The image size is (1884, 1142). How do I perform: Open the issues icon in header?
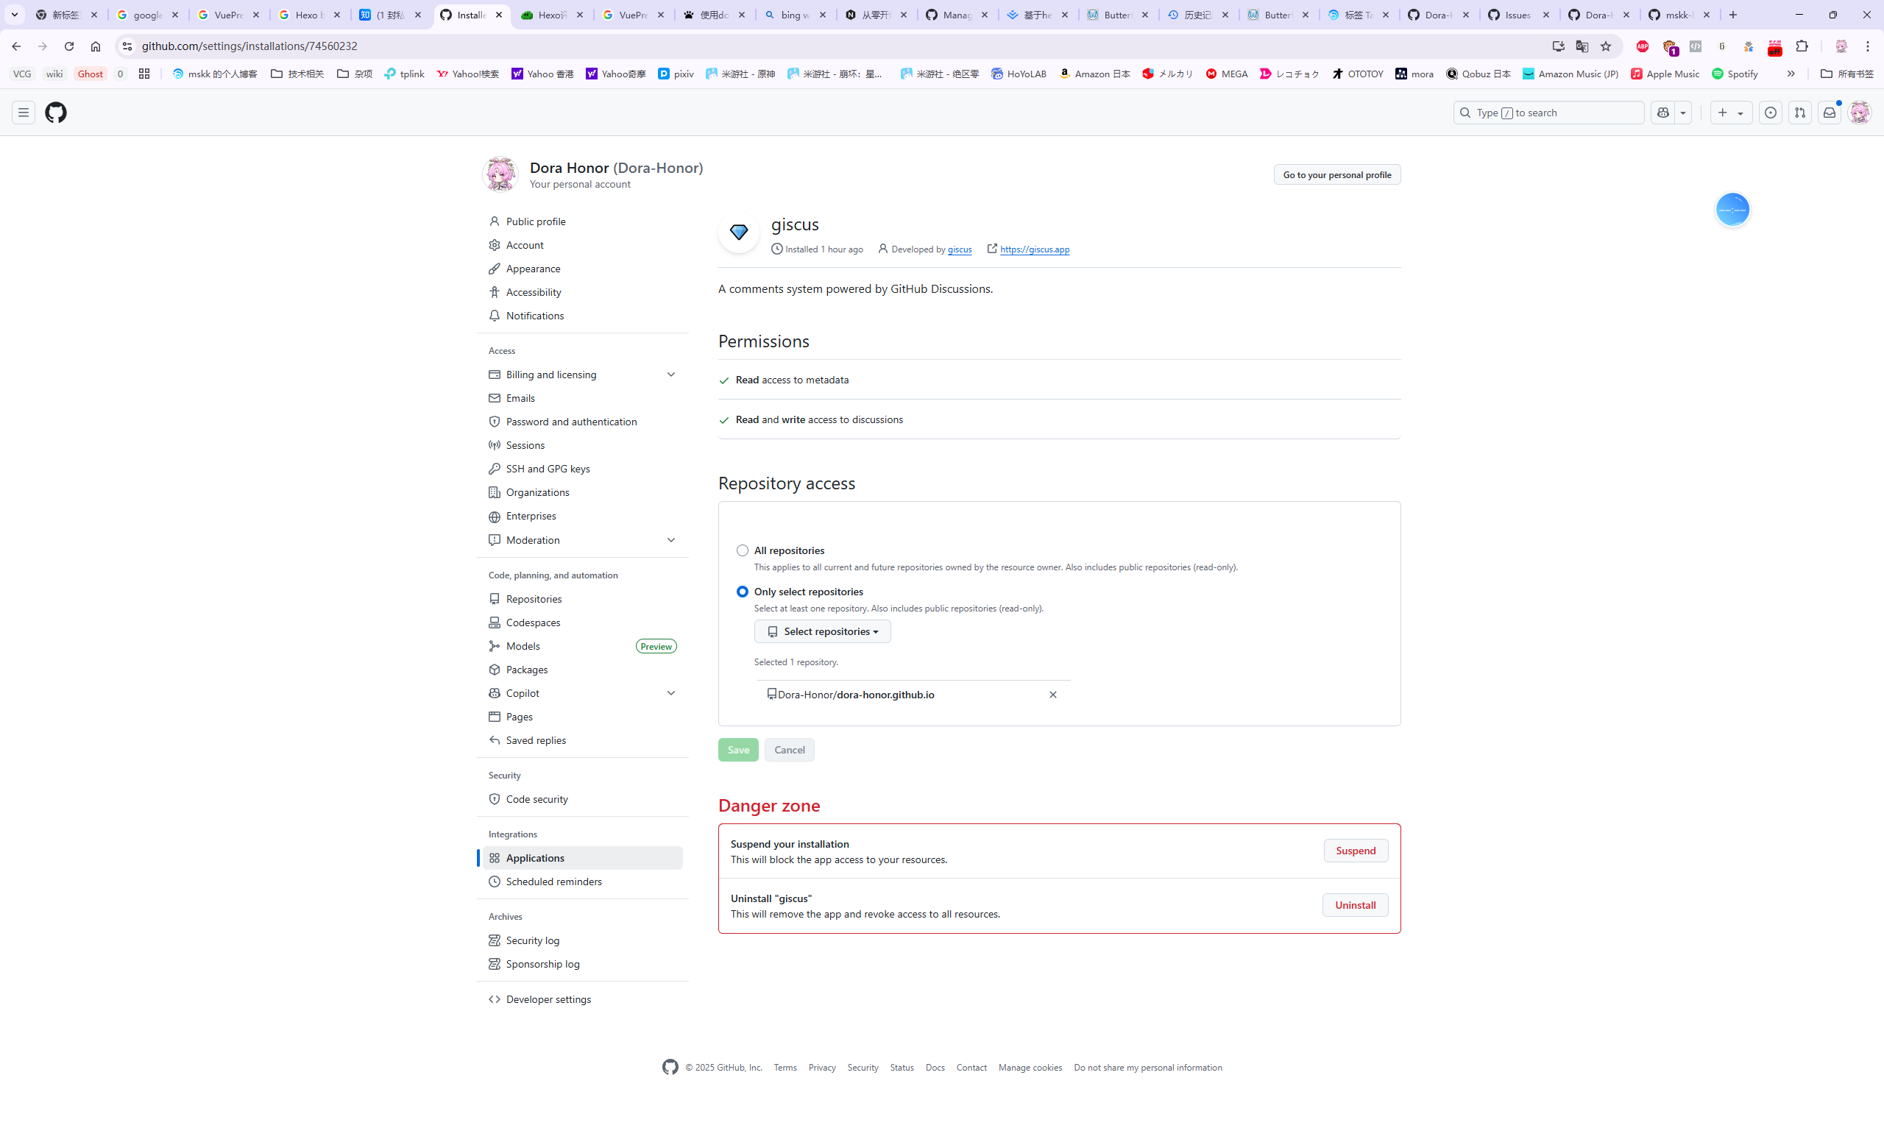pos(1770,113)
